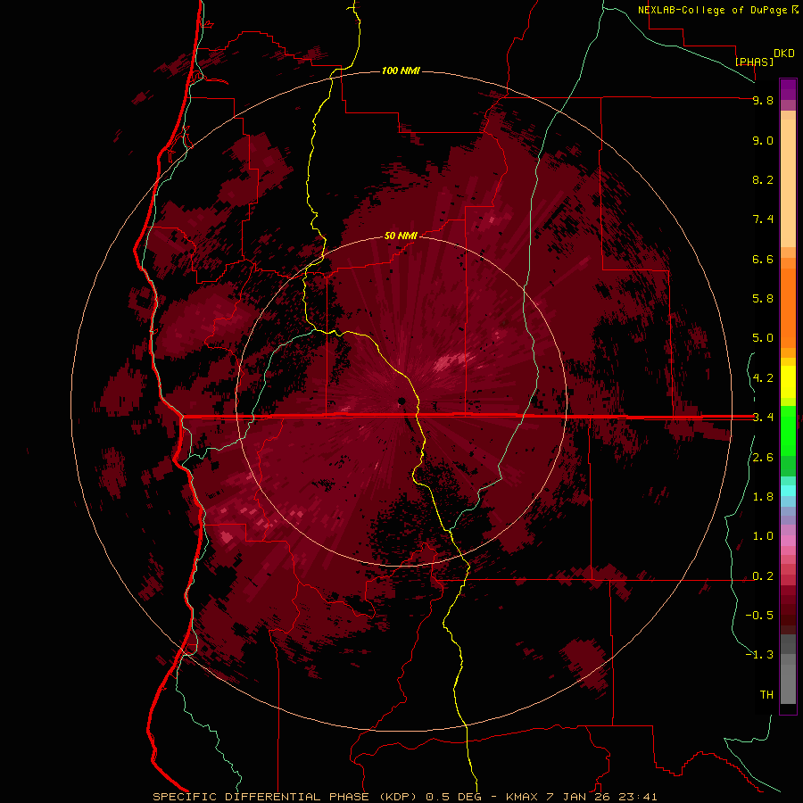Click the 4.2 scale value
The width and height of the screenshot is (803, 803).
tap(763, 378)
